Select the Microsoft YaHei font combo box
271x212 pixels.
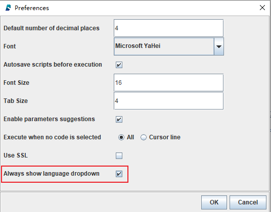[169, 46]
